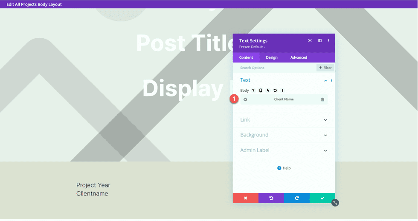Image resolution: width=418 pixels, height=221 pixels.
Task: Switch to the Advanced tab
Action: (x=299, y=57)
